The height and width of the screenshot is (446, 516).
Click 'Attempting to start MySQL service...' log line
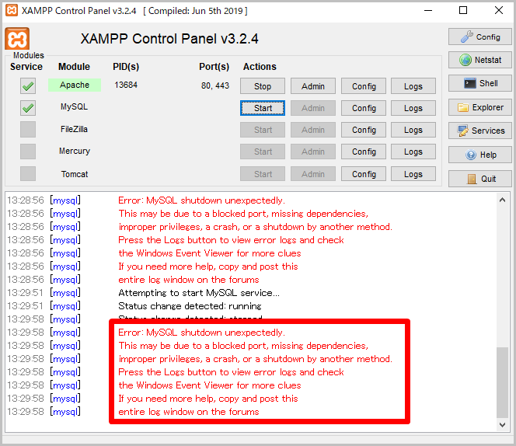tap(199, 293)
